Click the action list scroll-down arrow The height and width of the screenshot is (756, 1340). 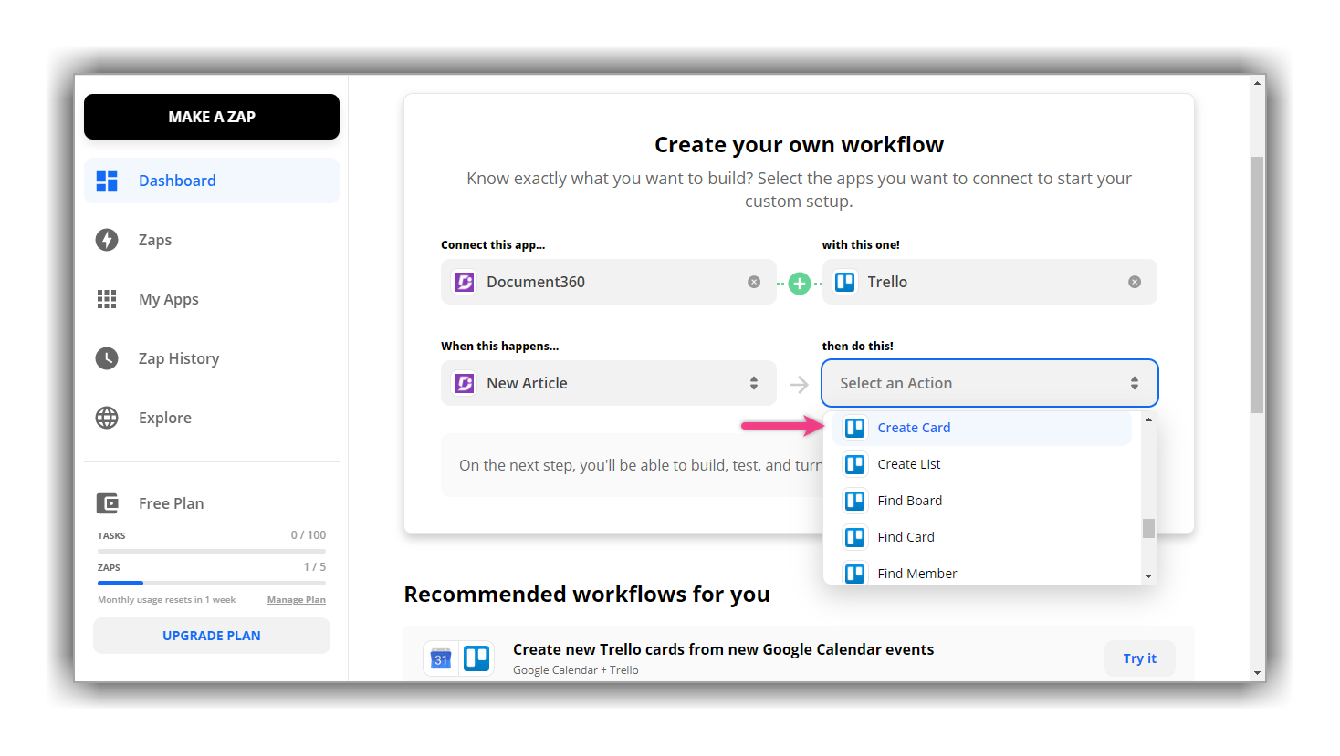click(1148, 576)
